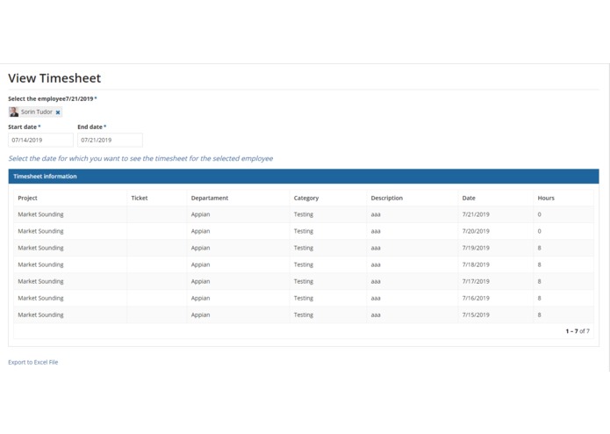Click the Timesheet information section header
This screenshot has width=610, height=434.
pyautogui.click(x=304, y=177)
